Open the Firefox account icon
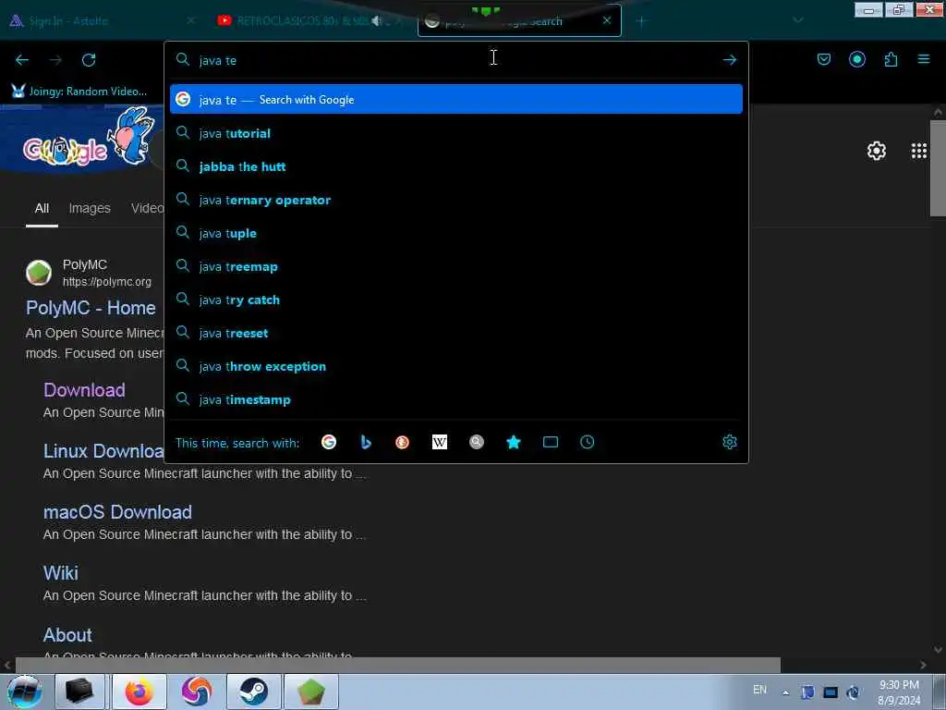This screenshot has height=710, width=946. 856,59
